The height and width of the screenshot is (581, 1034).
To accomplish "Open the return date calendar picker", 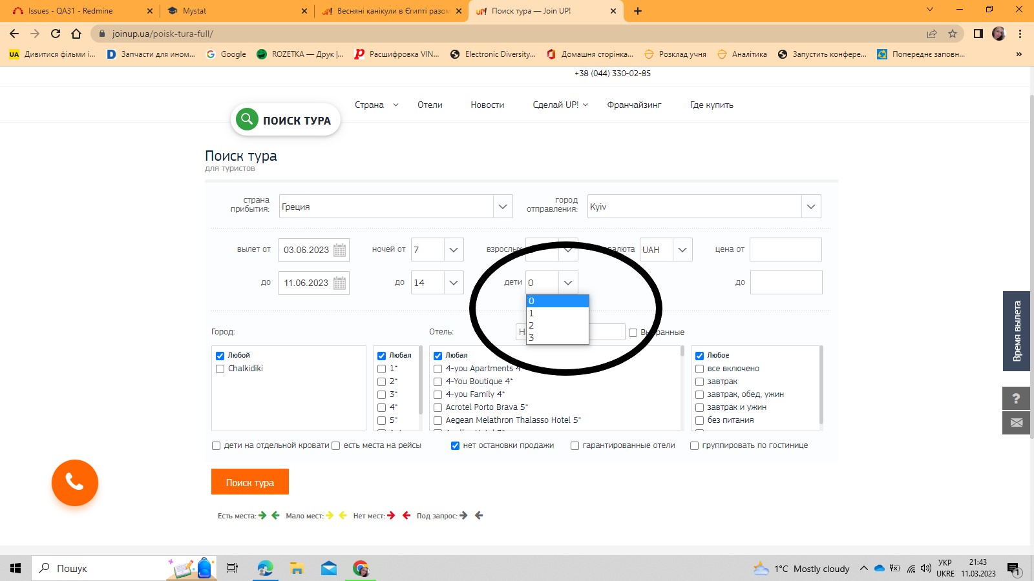I will 339,283.
